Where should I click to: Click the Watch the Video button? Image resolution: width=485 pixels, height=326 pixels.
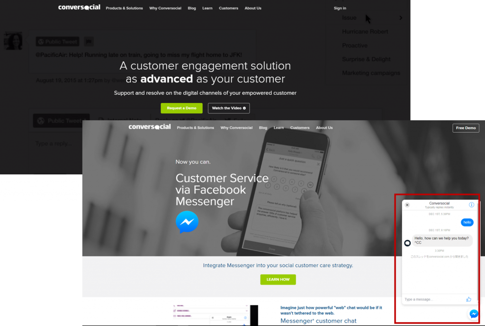(229, 108)
